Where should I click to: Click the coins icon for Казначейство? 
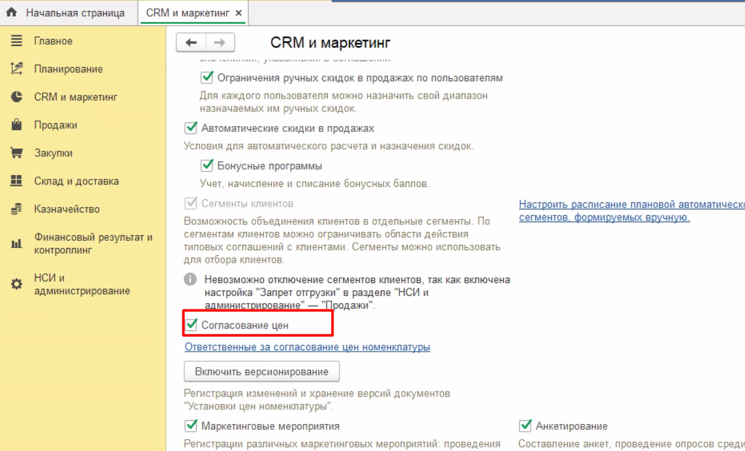click(17, 209)
